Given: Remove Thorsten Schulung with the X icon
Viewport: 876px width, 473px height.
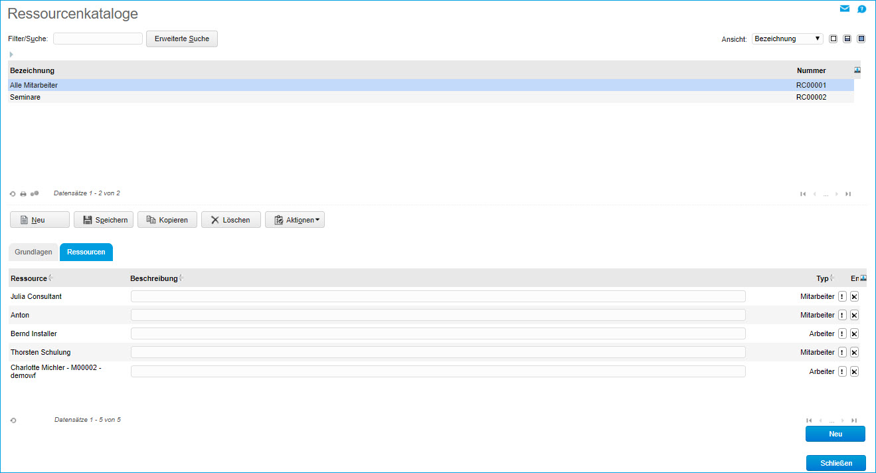Looking at the screenshot, I should [854, 353].
